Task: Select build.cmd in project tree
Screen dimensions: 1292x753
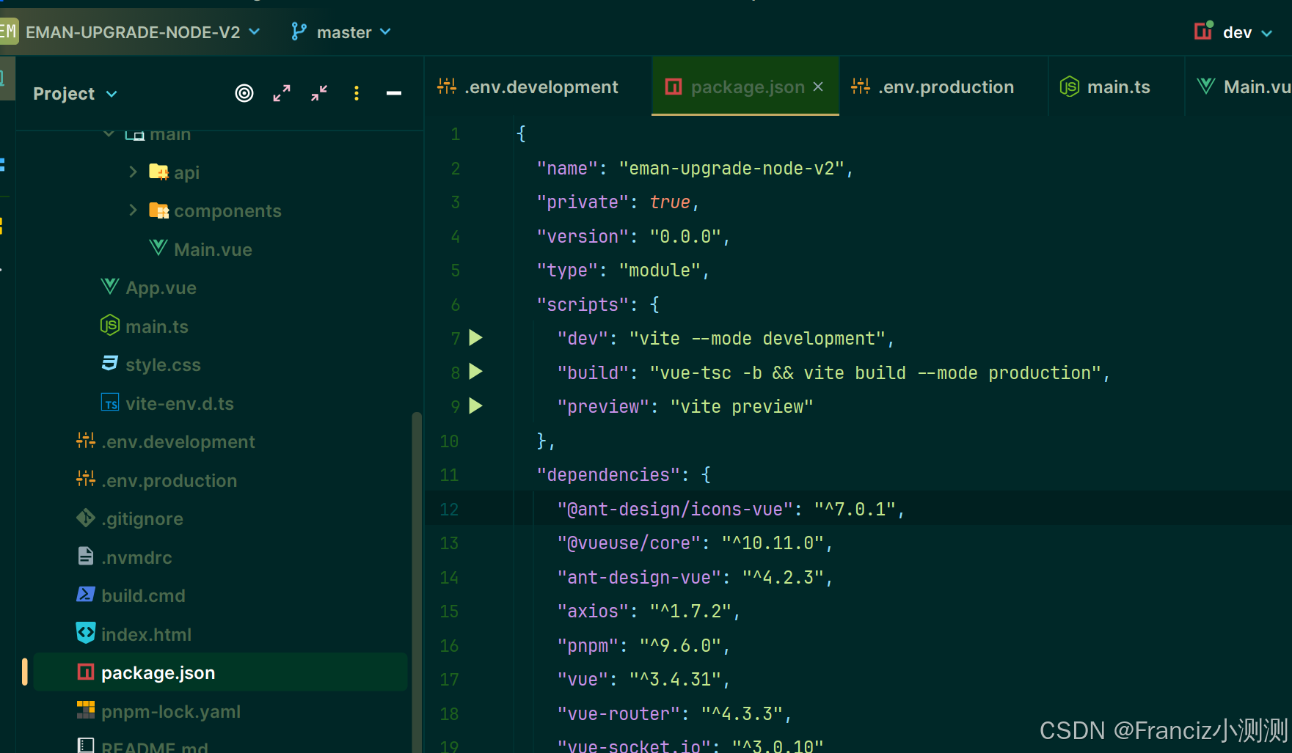Action: pos(143,595)
